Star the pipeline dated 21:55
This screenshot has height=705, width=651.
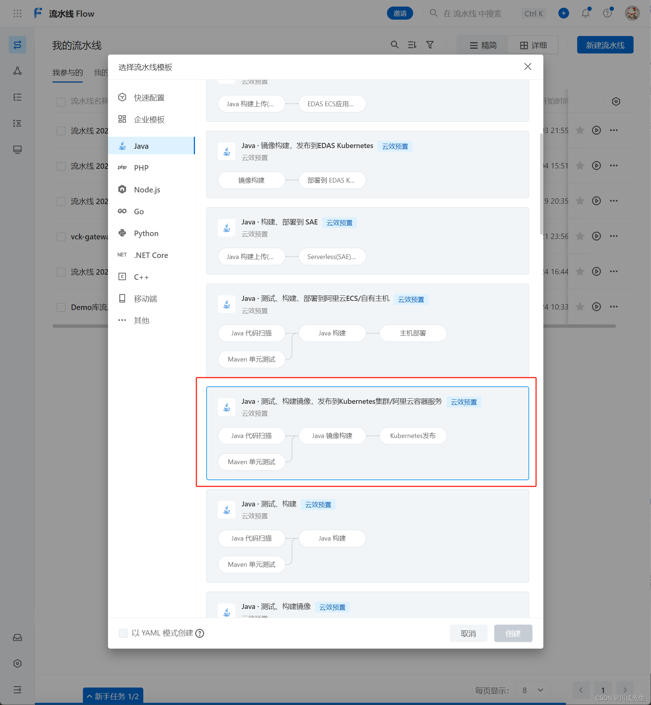click(580, 130)
